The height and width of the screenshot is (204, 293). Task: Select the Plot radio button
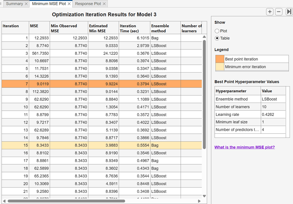(217, 31)
